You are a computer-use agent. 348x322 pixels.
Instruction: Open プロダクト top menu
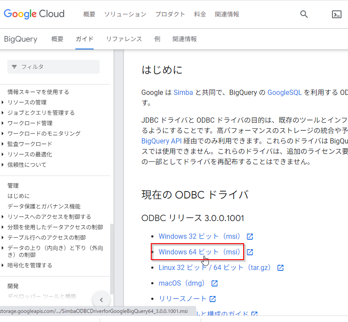(170, 14)
